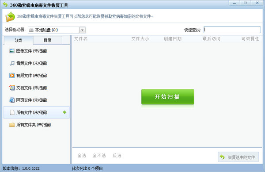Select 视频文件 (未扫描) category text

click(x=32, y=76)
